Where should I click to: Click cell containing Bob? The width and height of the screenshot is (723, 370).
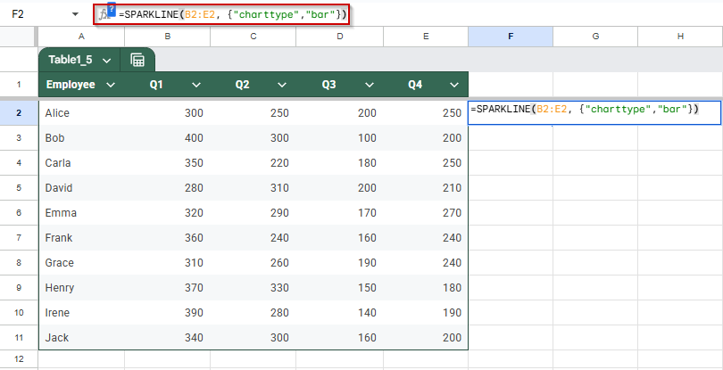tap(81, 138)
